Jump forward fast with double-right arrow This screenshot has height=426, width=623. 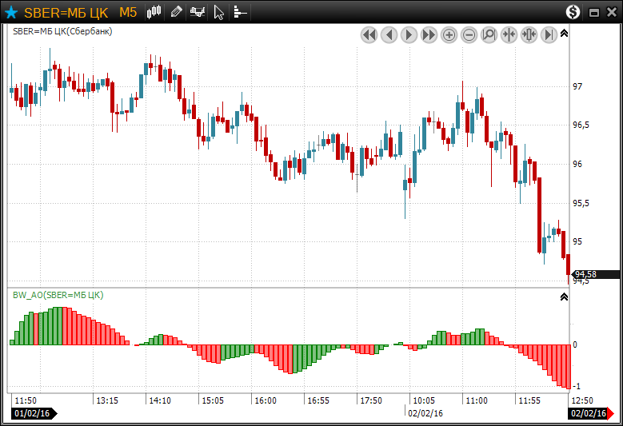[x=429, y=34]
